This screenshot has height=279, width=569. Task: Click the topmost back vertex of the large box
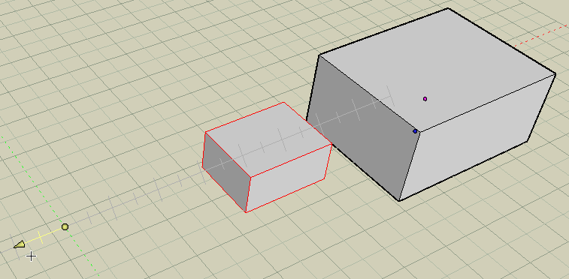tap(448, 8)
